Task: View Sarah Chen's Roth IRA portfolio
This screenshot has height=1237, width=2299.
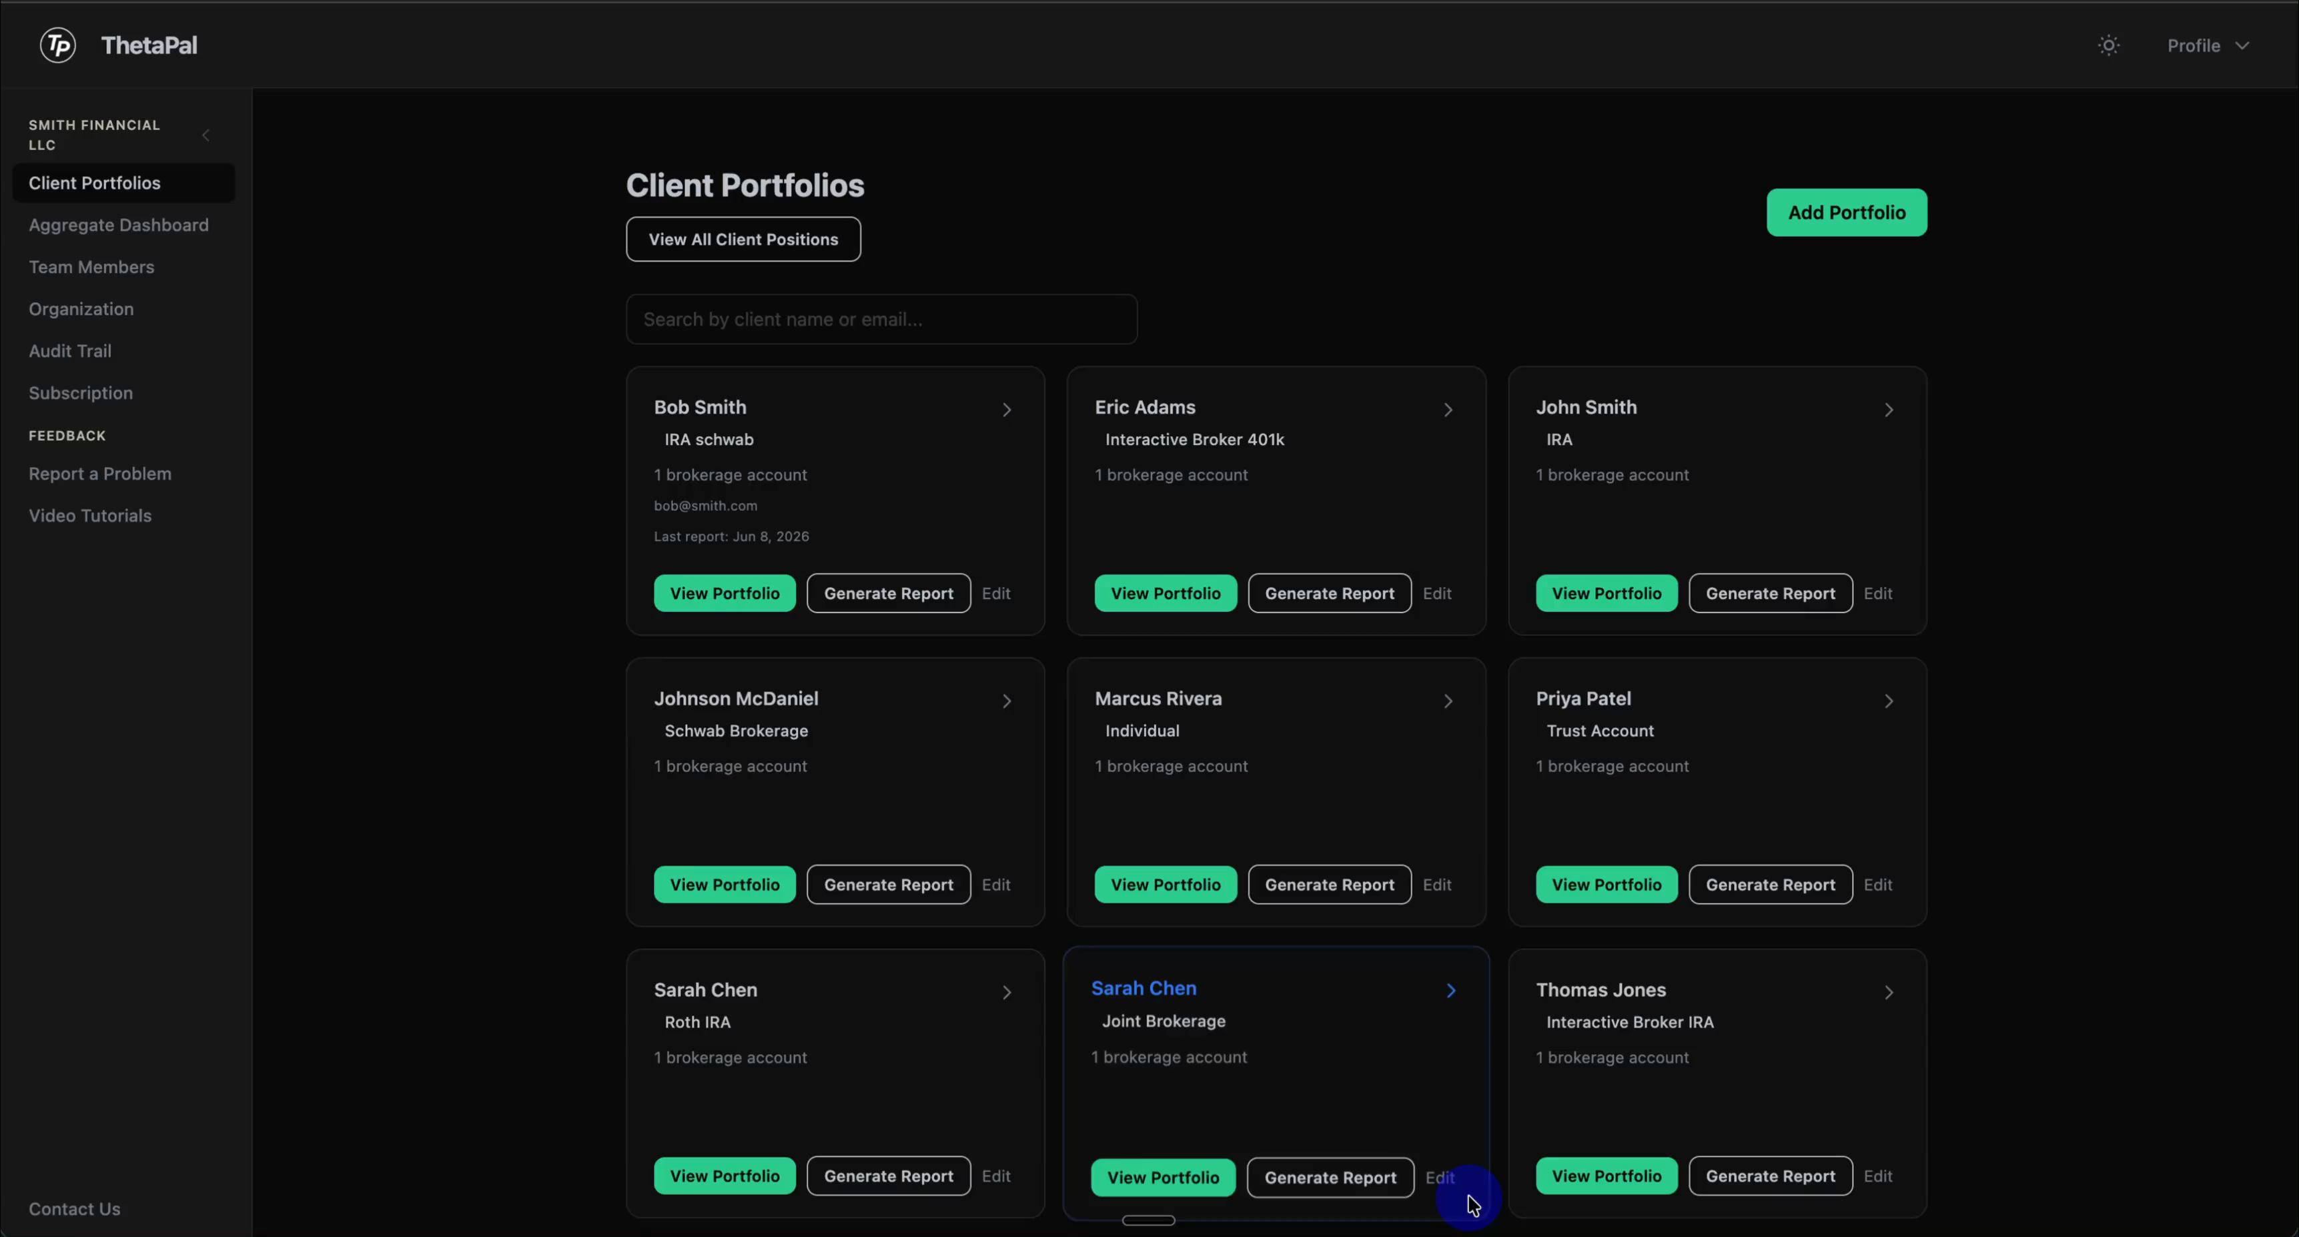Action: [x=725, y=1176]
